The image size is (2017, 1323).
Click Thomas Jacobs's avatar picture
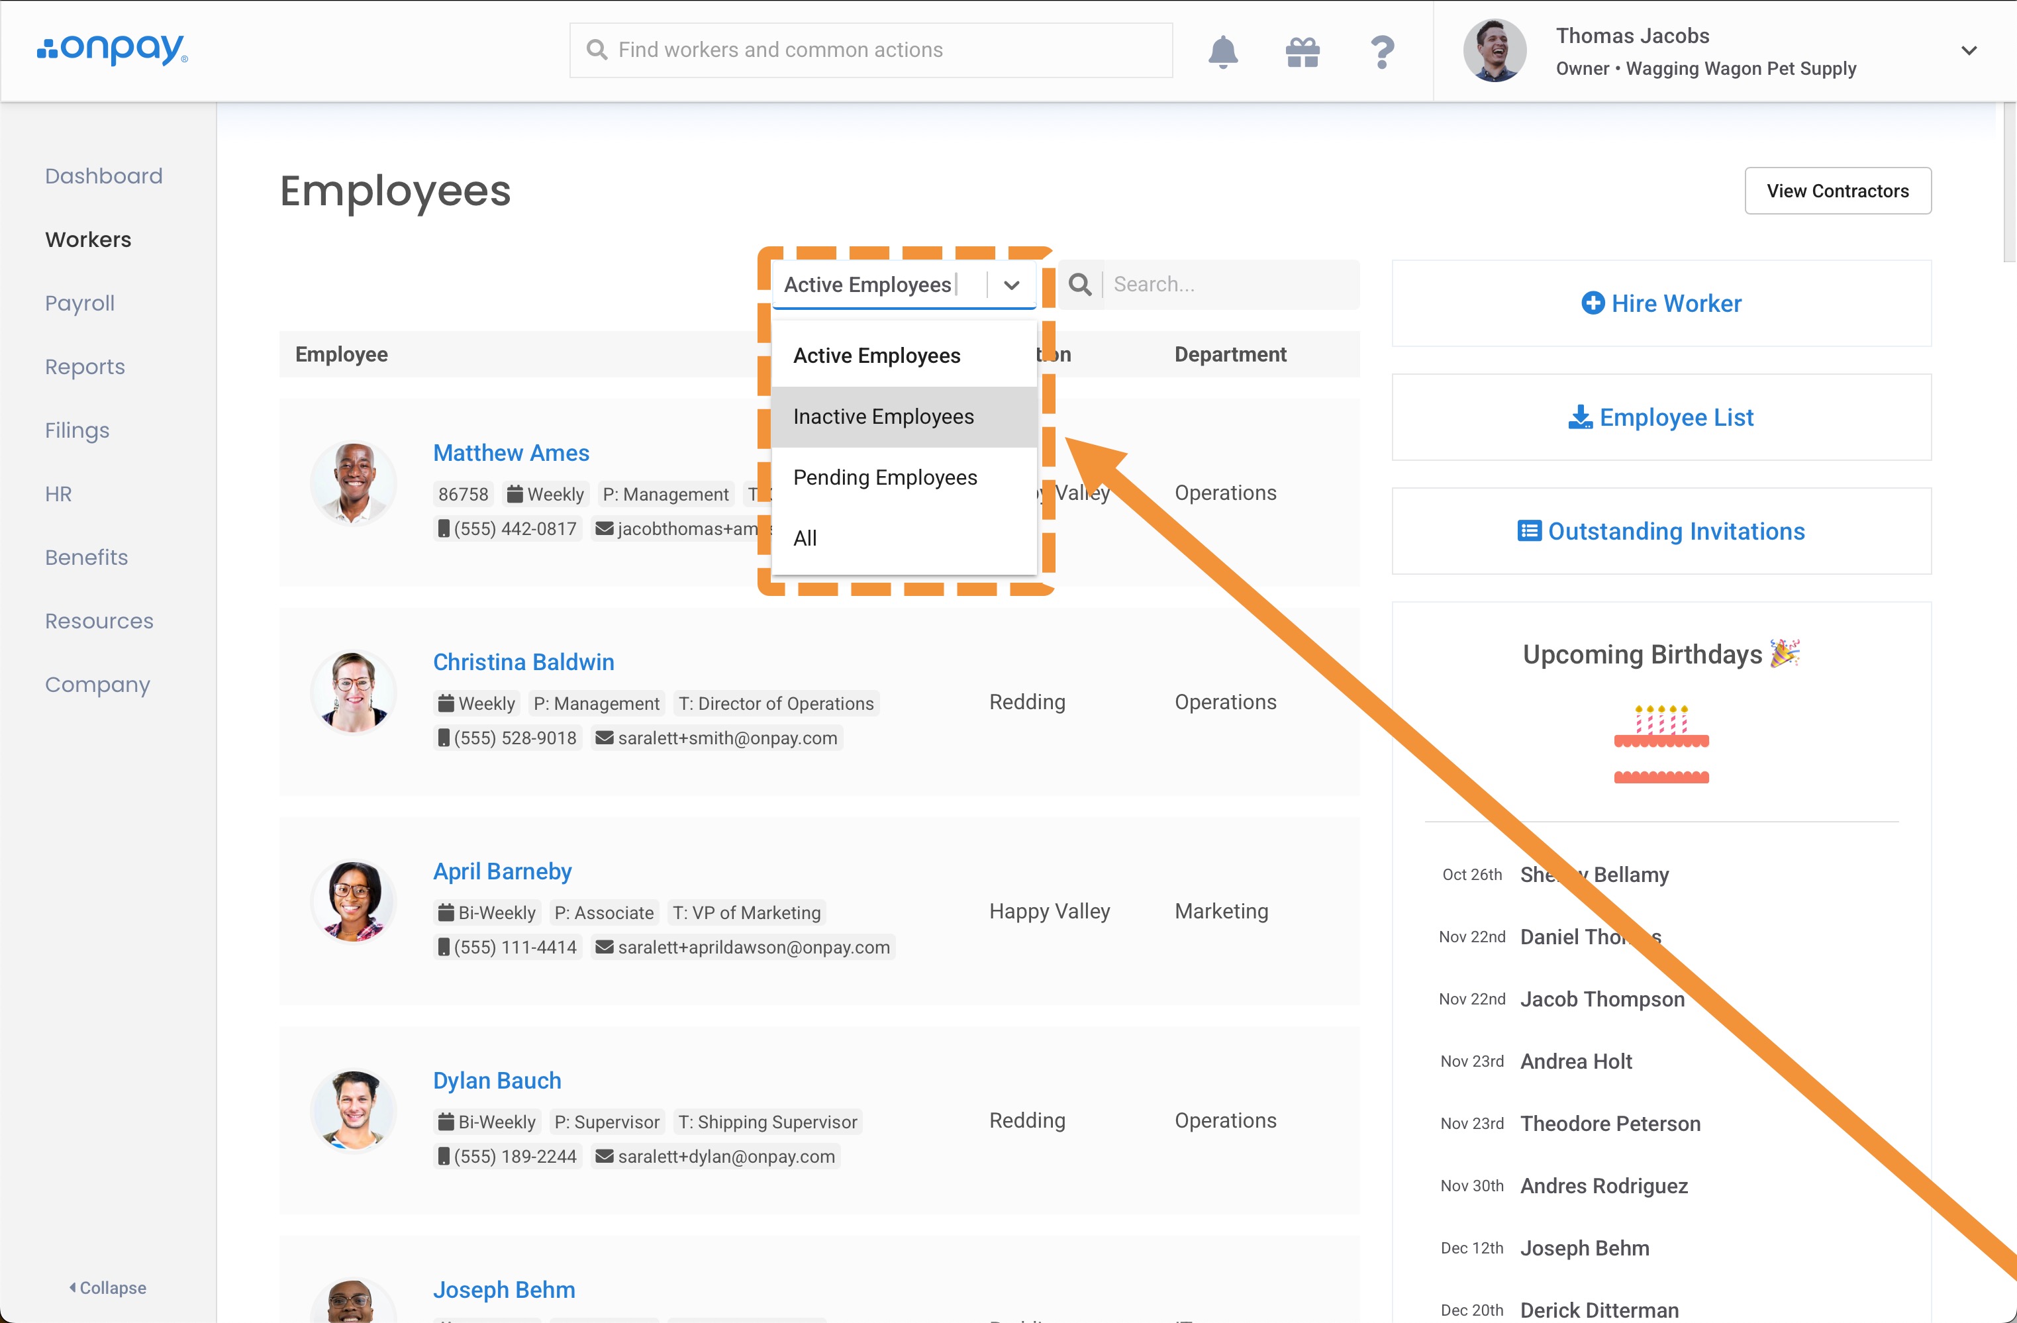pyautogui.click(x=1494, y=51)
